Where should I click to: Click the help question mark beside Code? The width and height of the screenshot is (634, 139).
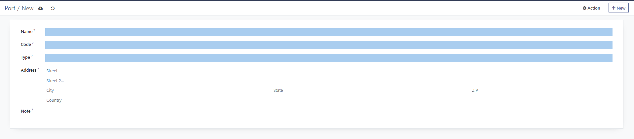coord(33,43)
